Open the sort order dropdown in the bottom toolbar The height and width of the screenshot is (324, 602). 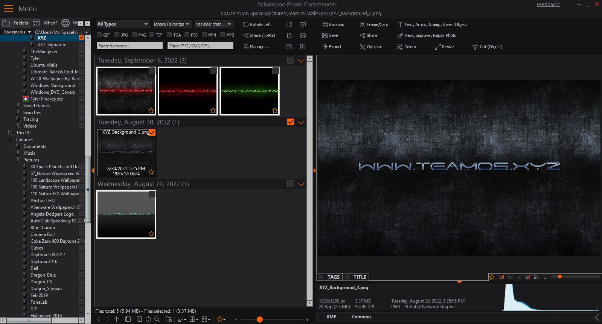pos(182,319)
